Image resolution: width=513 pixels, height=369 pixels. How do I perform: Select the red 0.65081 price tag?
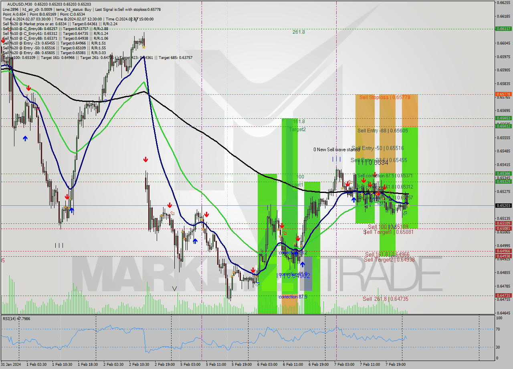[503, 229]
